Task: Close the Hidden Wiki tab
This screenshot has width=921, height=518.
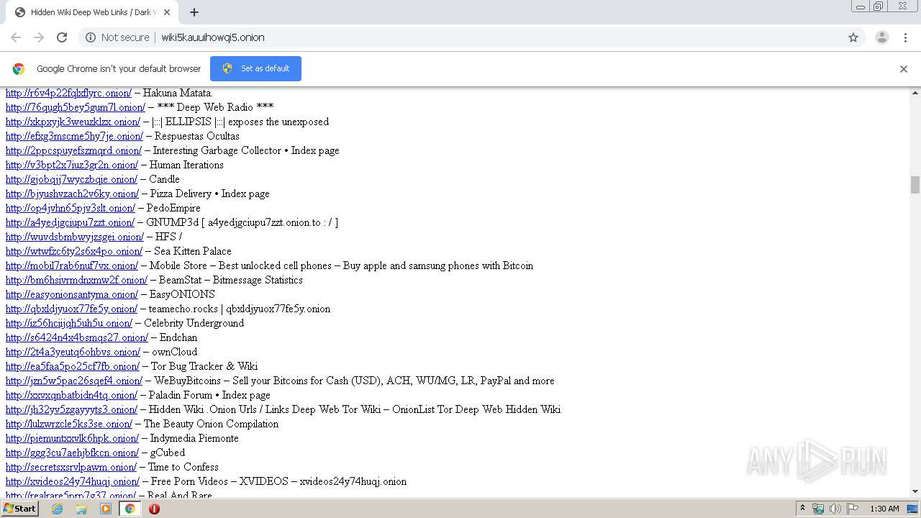Action: click(x=168, y=12)
